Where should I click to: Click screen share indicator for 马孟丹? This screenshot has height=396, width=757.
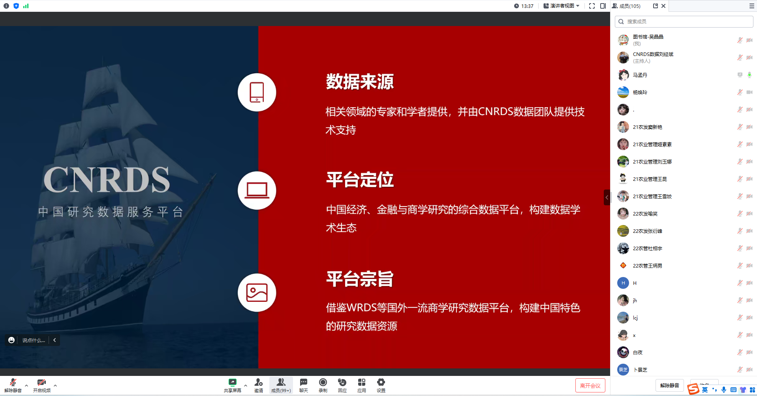[x=740, y=75]
